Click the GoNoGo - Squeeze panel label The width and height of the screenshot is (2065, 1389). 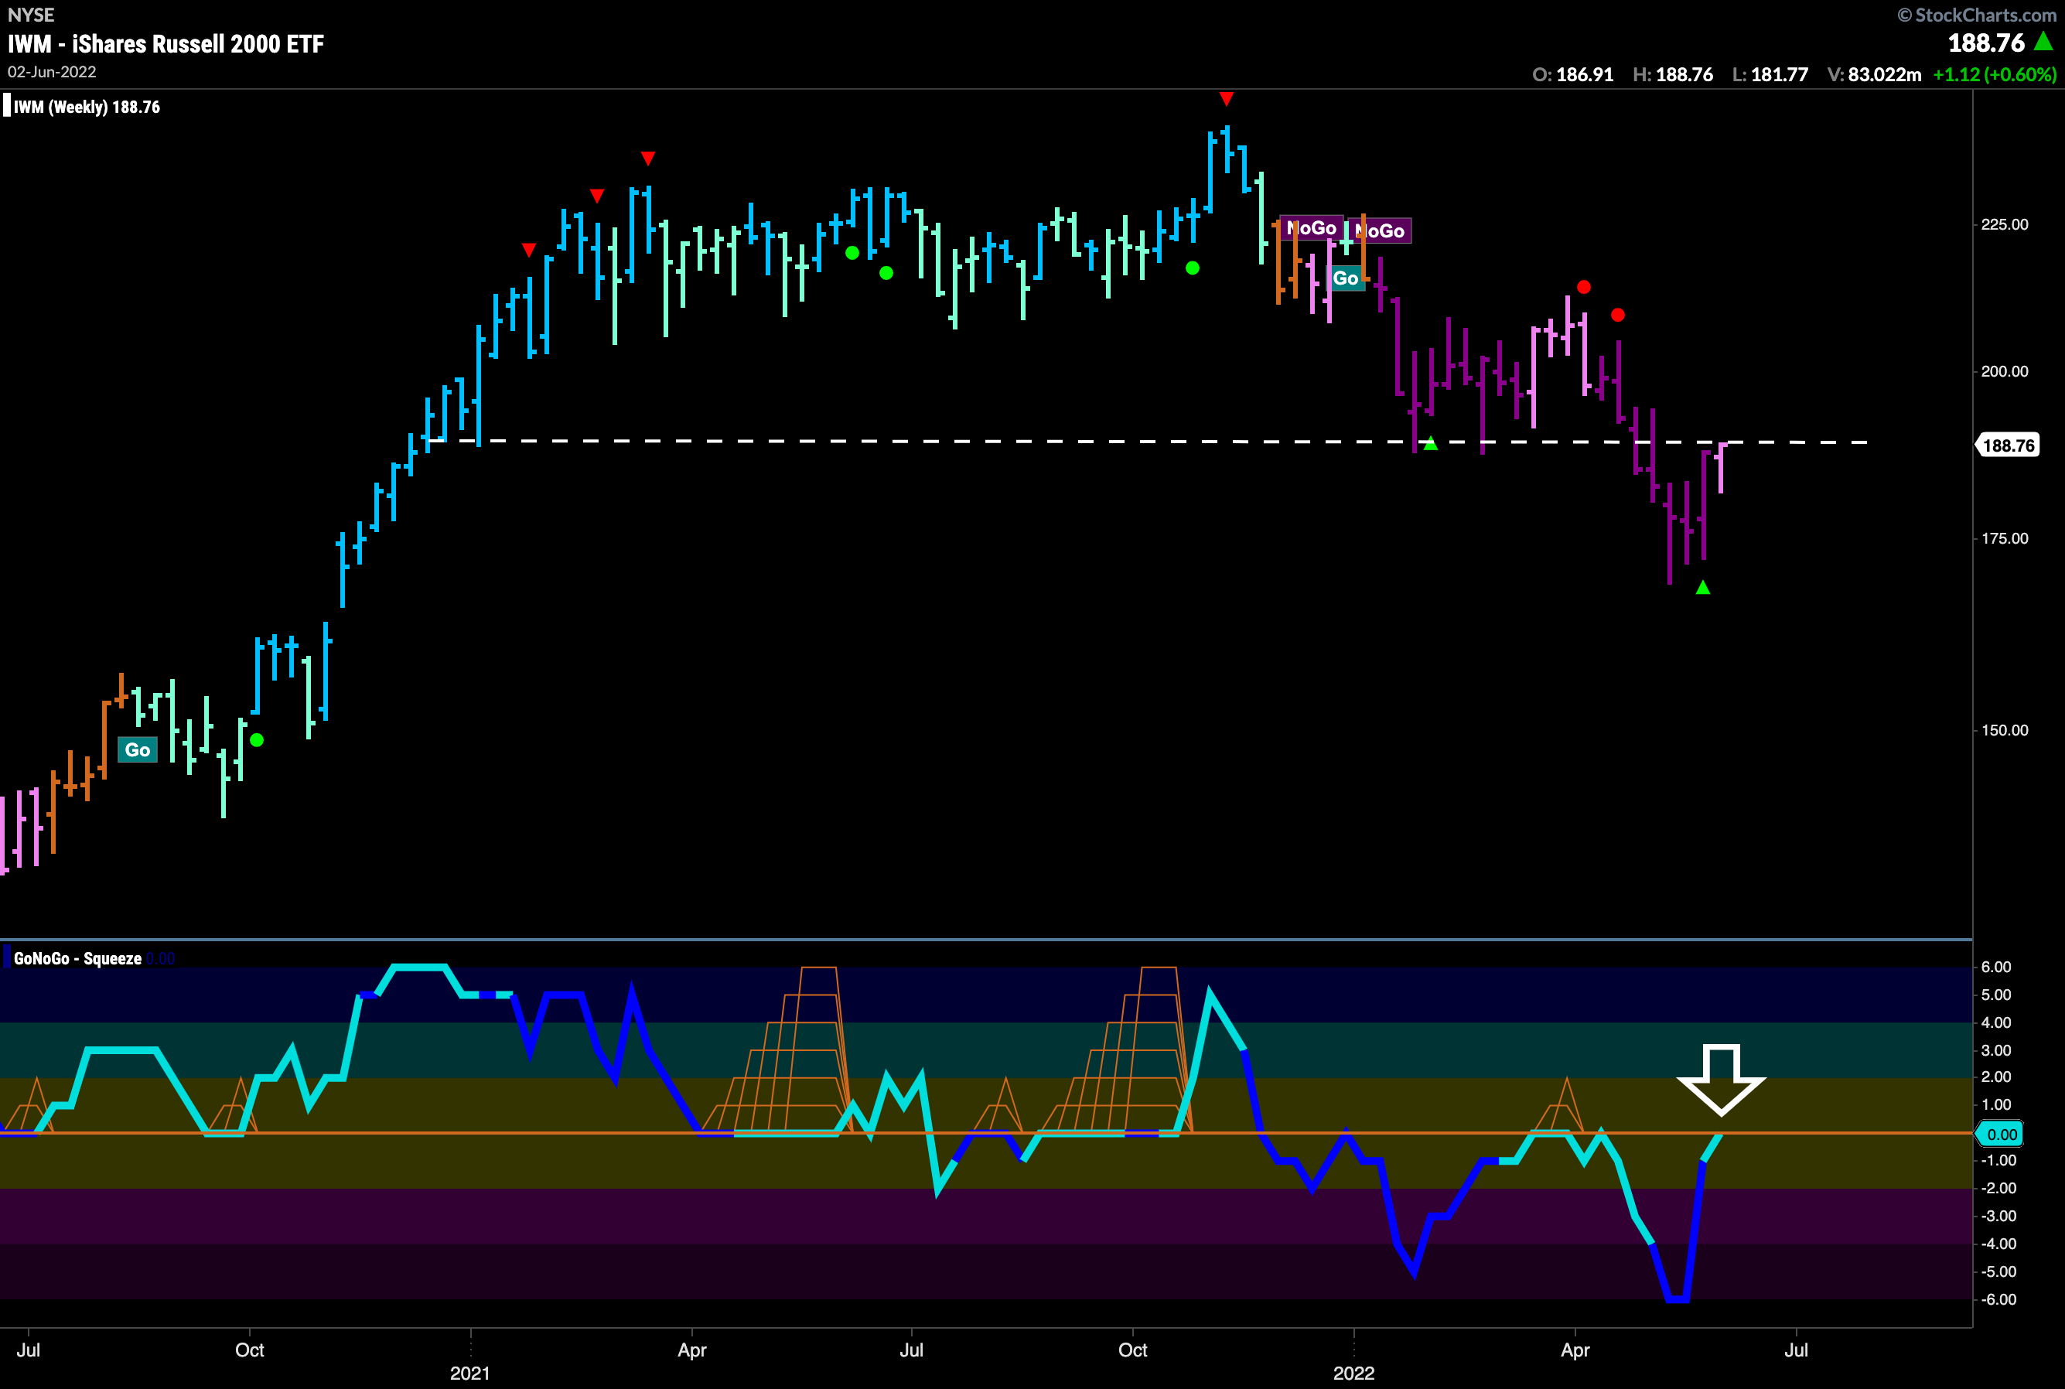pyautogui.click(x=78, y=958)
